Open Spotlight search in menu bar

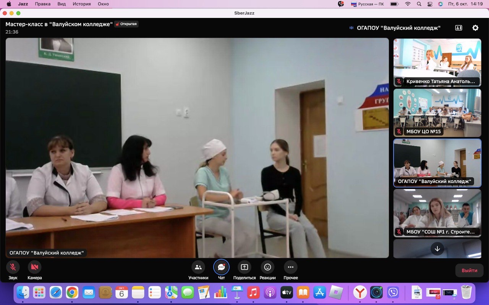[419, 4]
